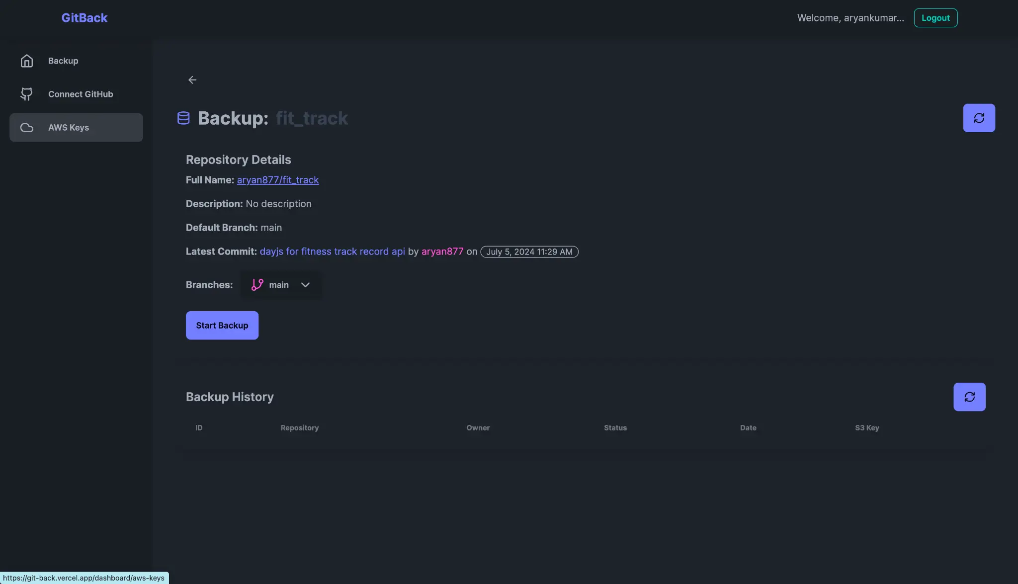
Task: Click the Status column header
Action: click(x=615, y=427)
